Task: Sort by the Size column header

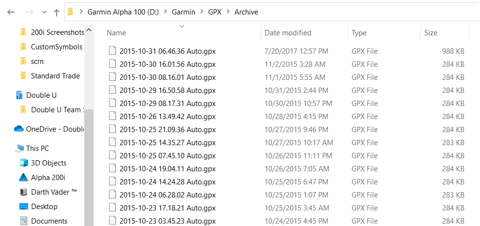Action: (431, 33)
